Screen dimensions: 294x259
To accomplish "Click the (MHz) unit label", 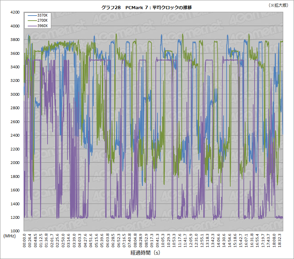I will point(9,235).
